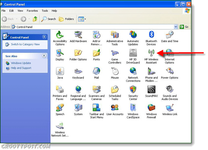Open HP Wireless Assistant icon
The image size is (208, 150).
pyautogui.click(x=152, y=53)
